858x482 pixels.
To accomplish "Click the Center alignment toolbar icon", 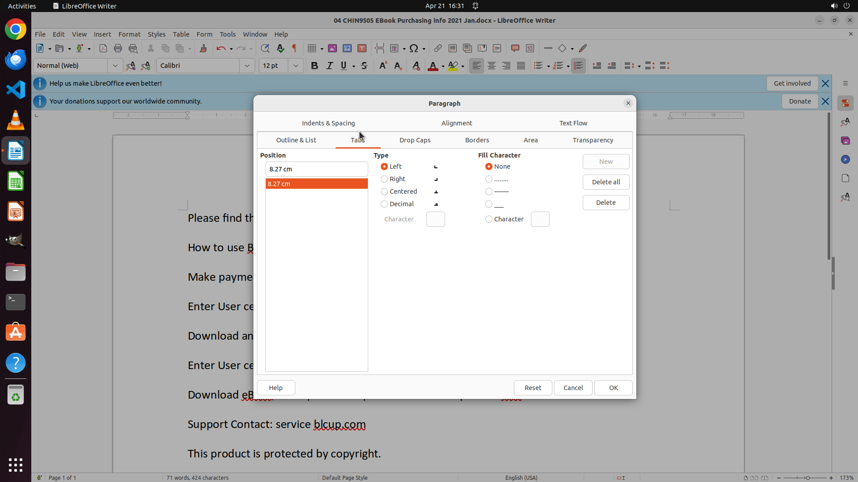I will pyautogui.click(x=492, y=66).
